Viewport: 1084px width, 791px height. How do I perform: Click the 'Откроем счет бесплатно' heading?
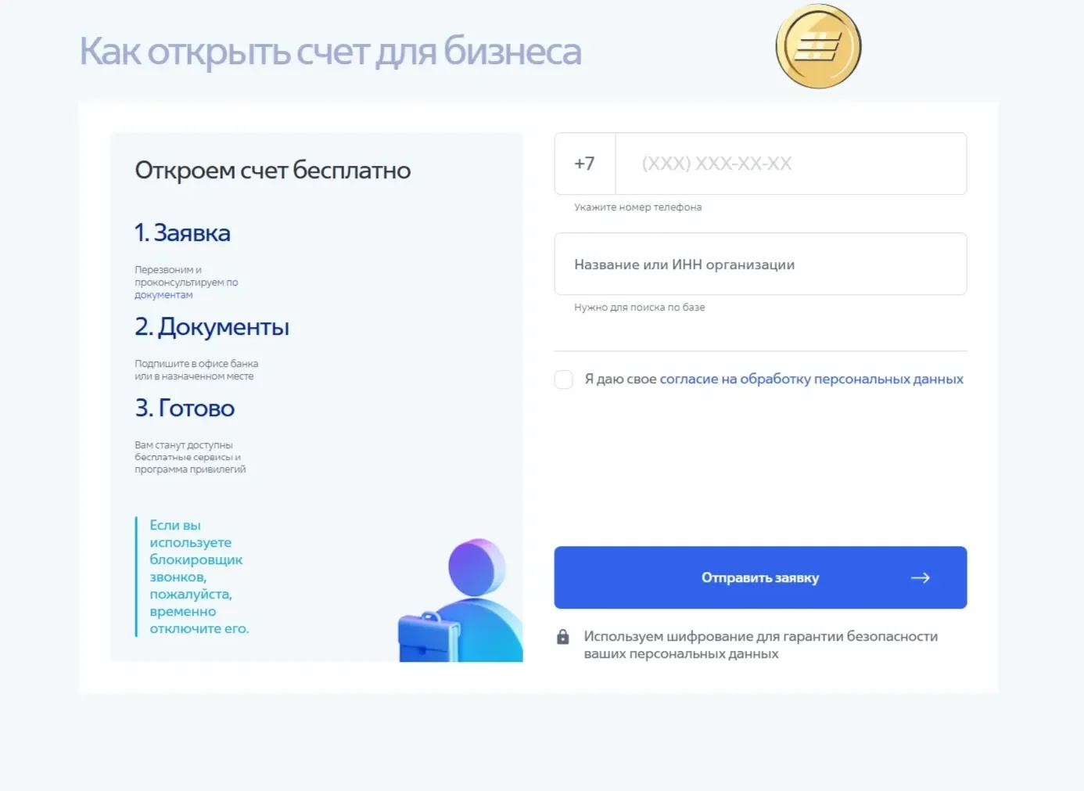[273, 170]
